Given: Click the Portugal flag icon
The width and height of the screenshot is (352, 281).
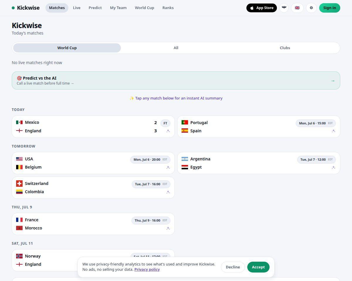Looking at the screenshot, I should tap(185, 122).
